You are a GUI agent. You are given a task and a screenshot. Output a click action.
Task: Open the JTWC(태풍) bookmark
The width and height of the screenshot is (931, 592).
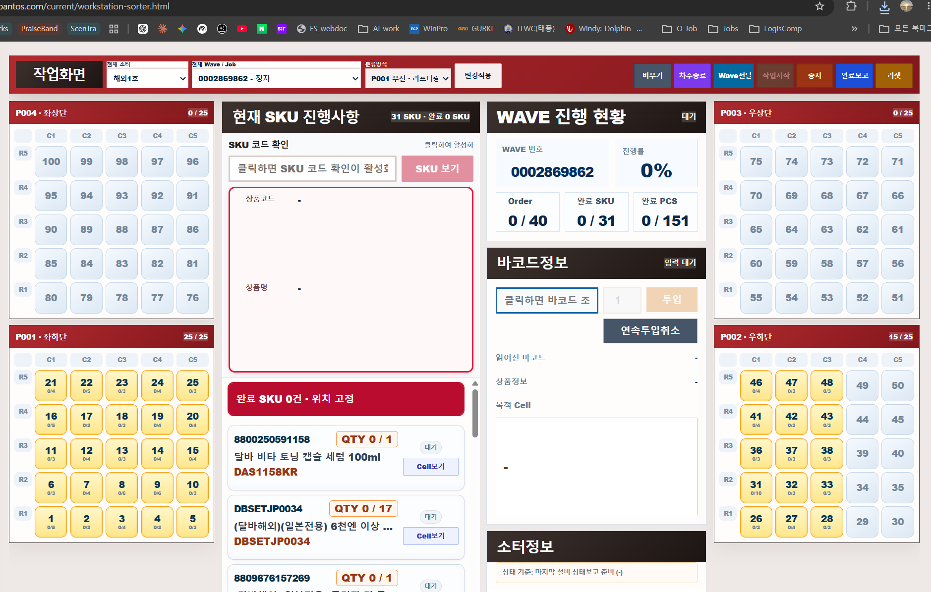529,29
